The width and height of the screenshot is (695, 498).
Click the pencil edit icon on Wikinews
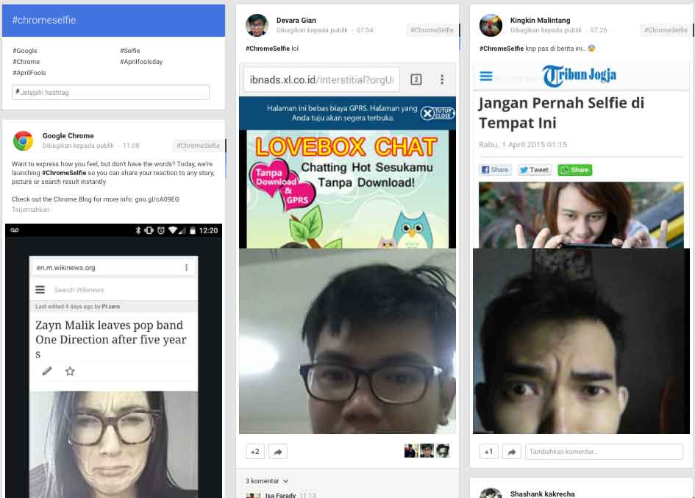pyautogui.click(x=47, y=371)
